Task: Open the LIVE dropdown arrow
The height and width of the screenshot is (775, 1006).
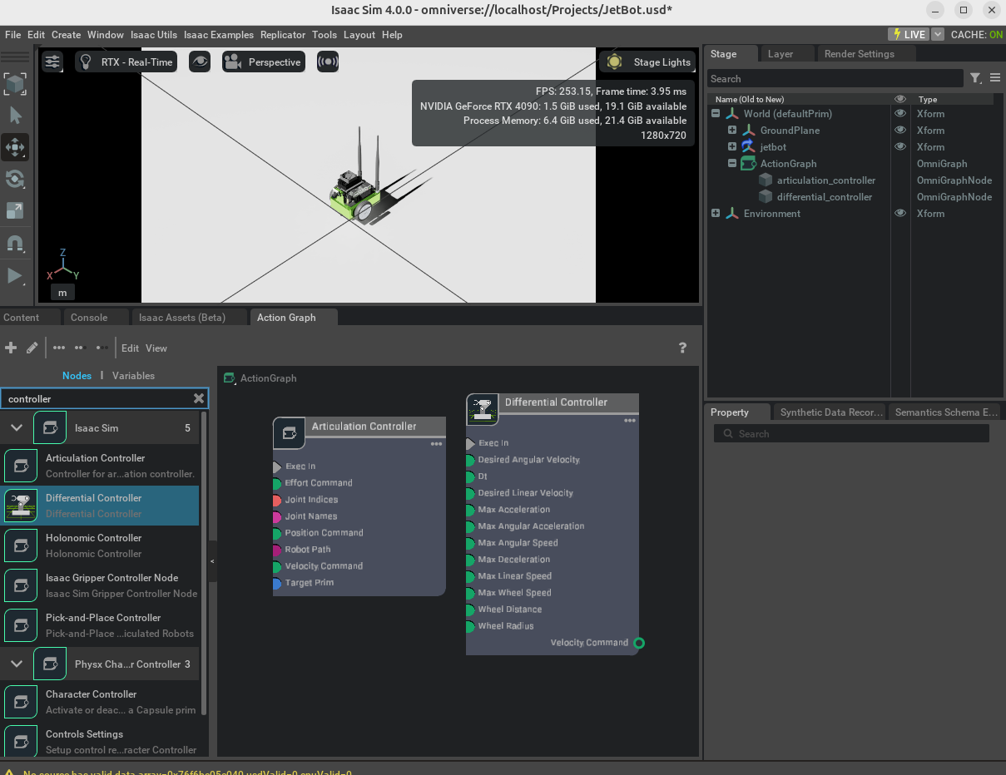Action: tap(938, 34)
